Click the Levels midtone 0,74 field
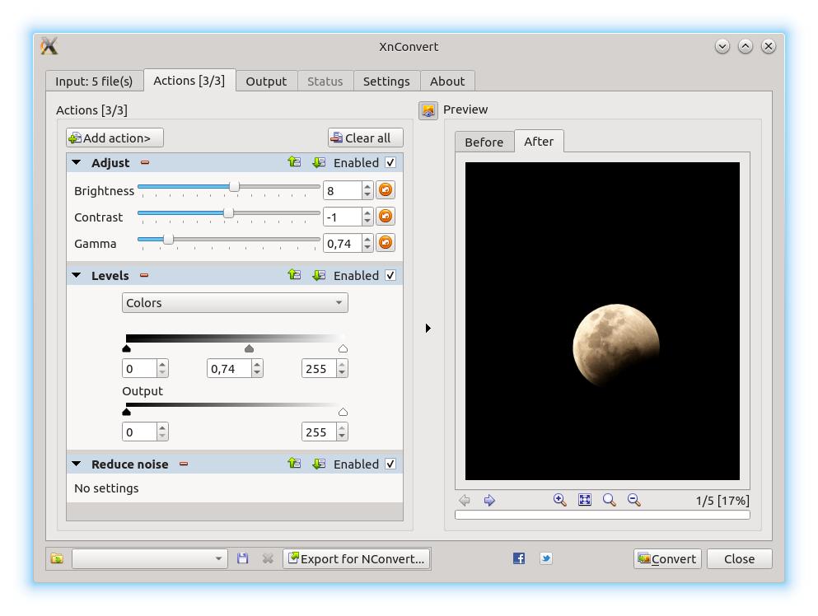The width and height of the screenshot is (818, 616). pyautogui.click(x=229, y=369)
